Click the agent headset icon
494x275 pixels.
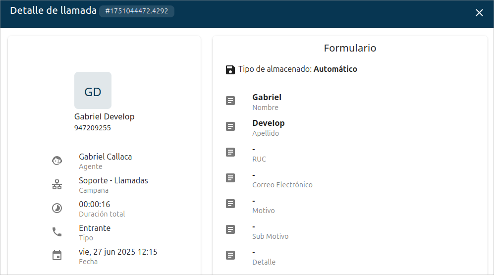57,161
